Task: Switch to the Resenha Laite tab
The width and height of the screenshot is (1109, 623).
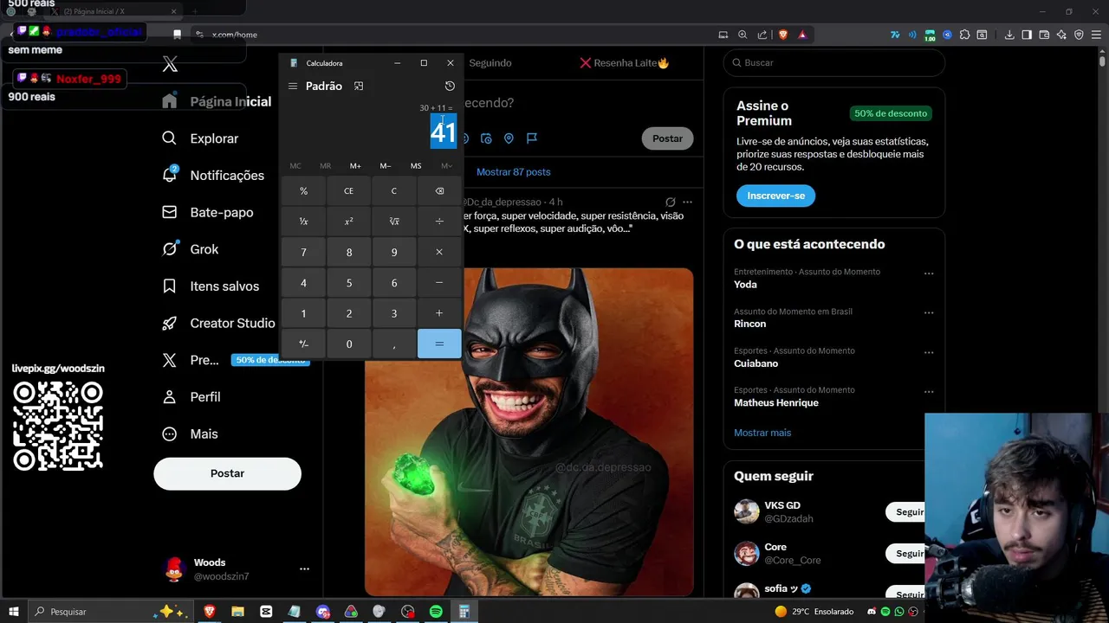Action: [625, 63]
